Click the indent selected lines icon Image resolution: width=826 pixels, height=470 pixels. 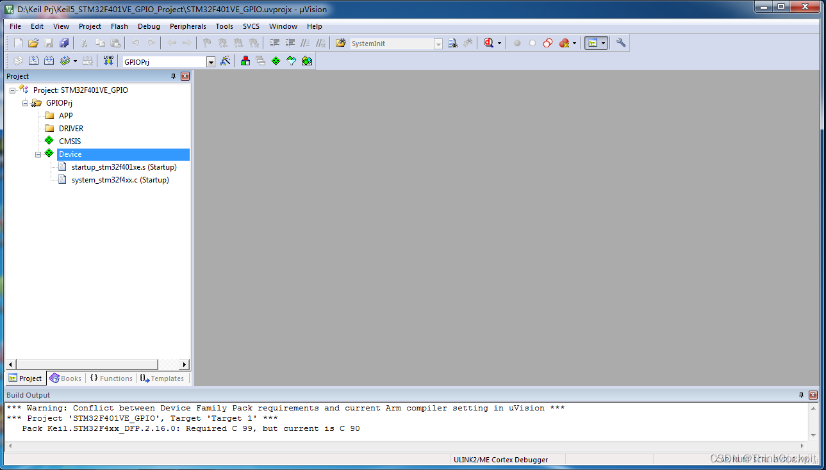coord(275,43)
